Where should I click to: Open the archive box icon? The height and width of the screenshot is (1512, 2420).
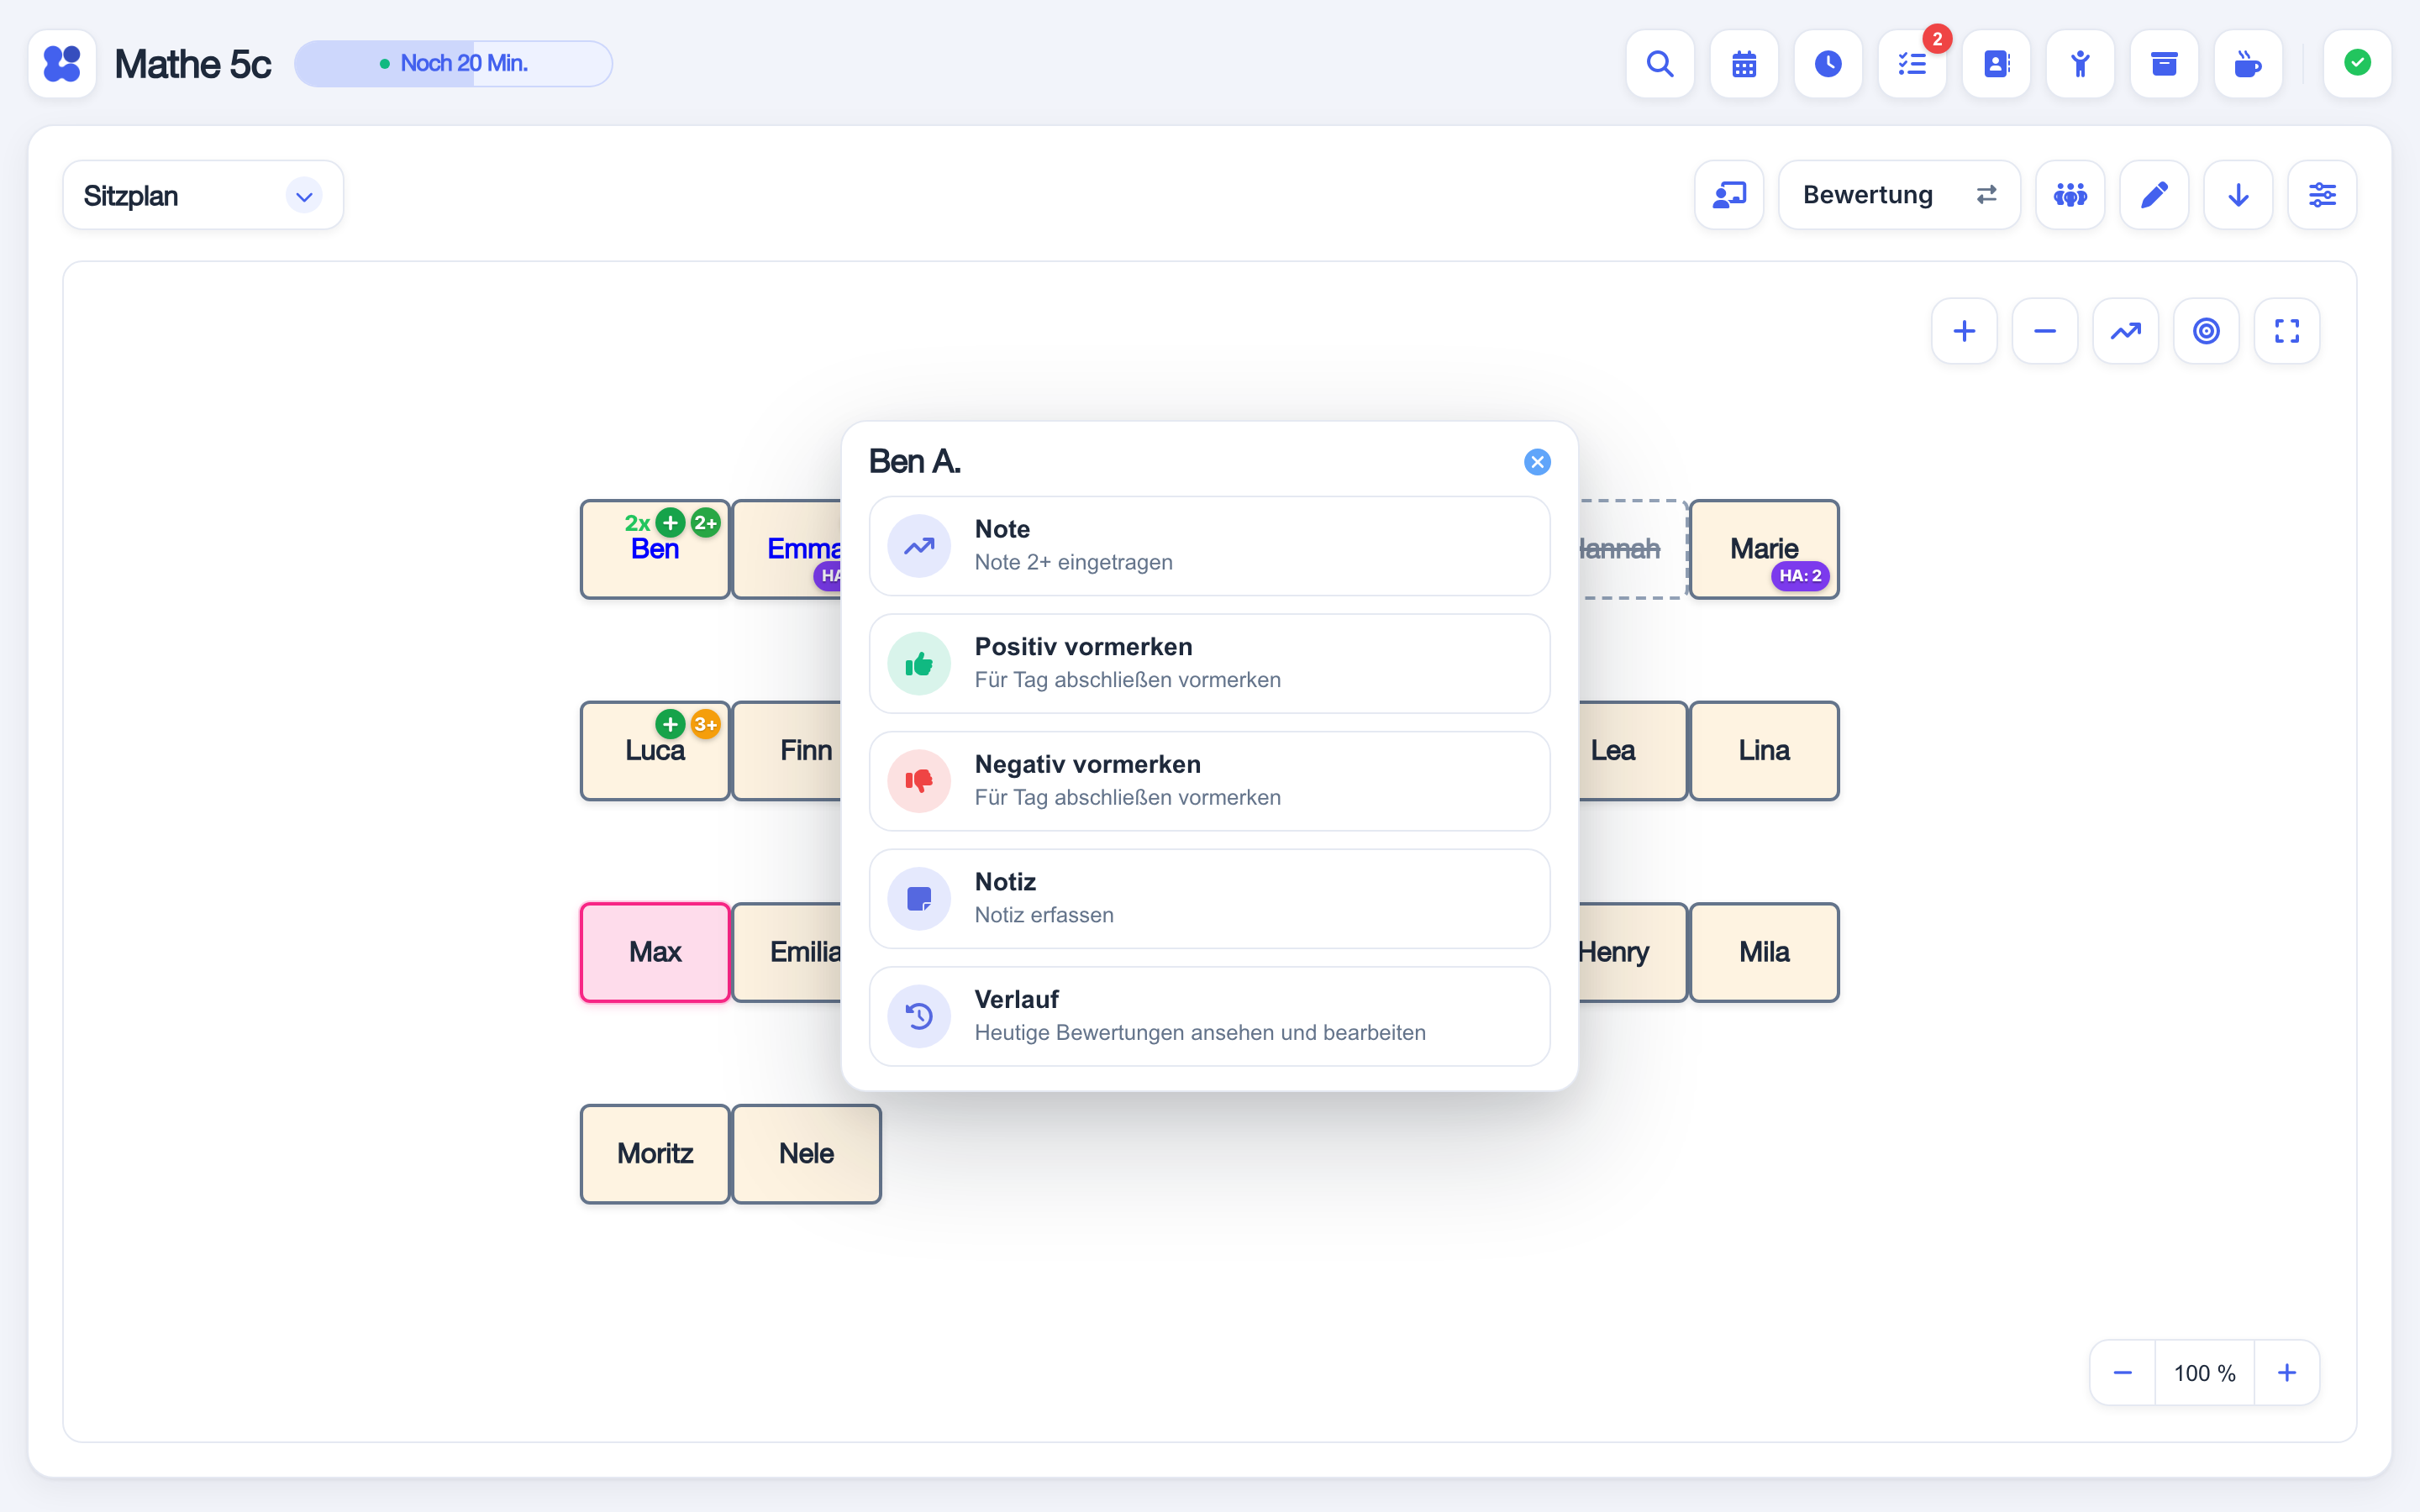click(x=2164, y=64)
